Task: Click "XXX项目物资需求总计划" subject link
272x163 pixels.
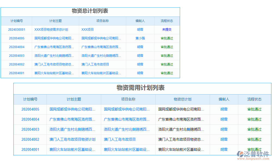Action: pos(51,30)
